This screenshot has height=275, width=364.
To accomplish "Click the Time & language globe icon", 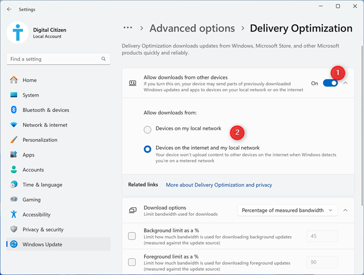I will pyautogui.click(x=14, y=185).
